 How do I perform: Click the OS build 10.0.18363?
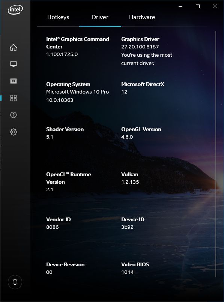pos(60,100)
